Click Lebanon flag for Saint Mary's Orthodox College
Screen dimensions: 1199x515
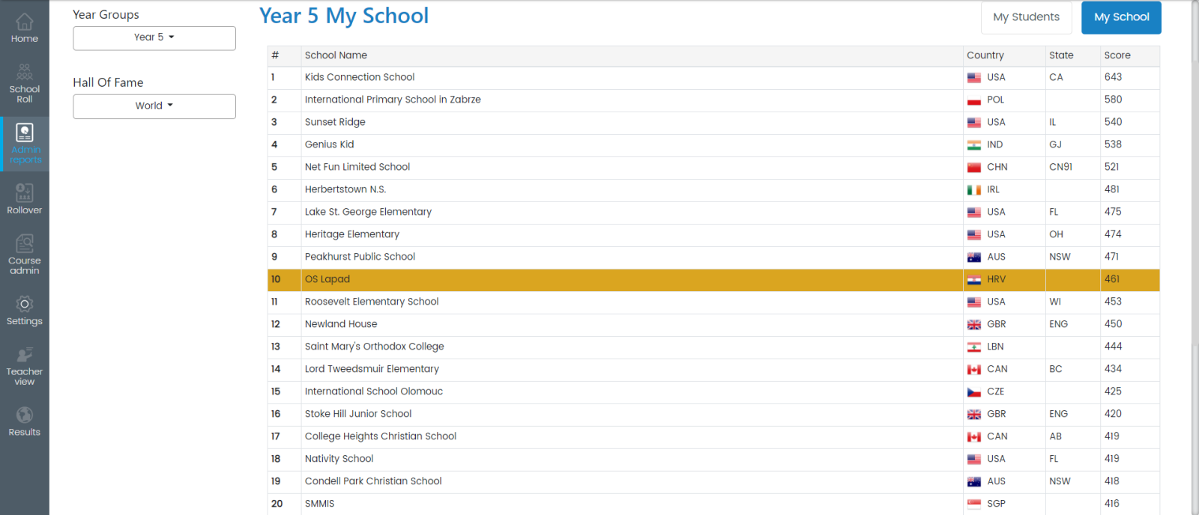974,347
